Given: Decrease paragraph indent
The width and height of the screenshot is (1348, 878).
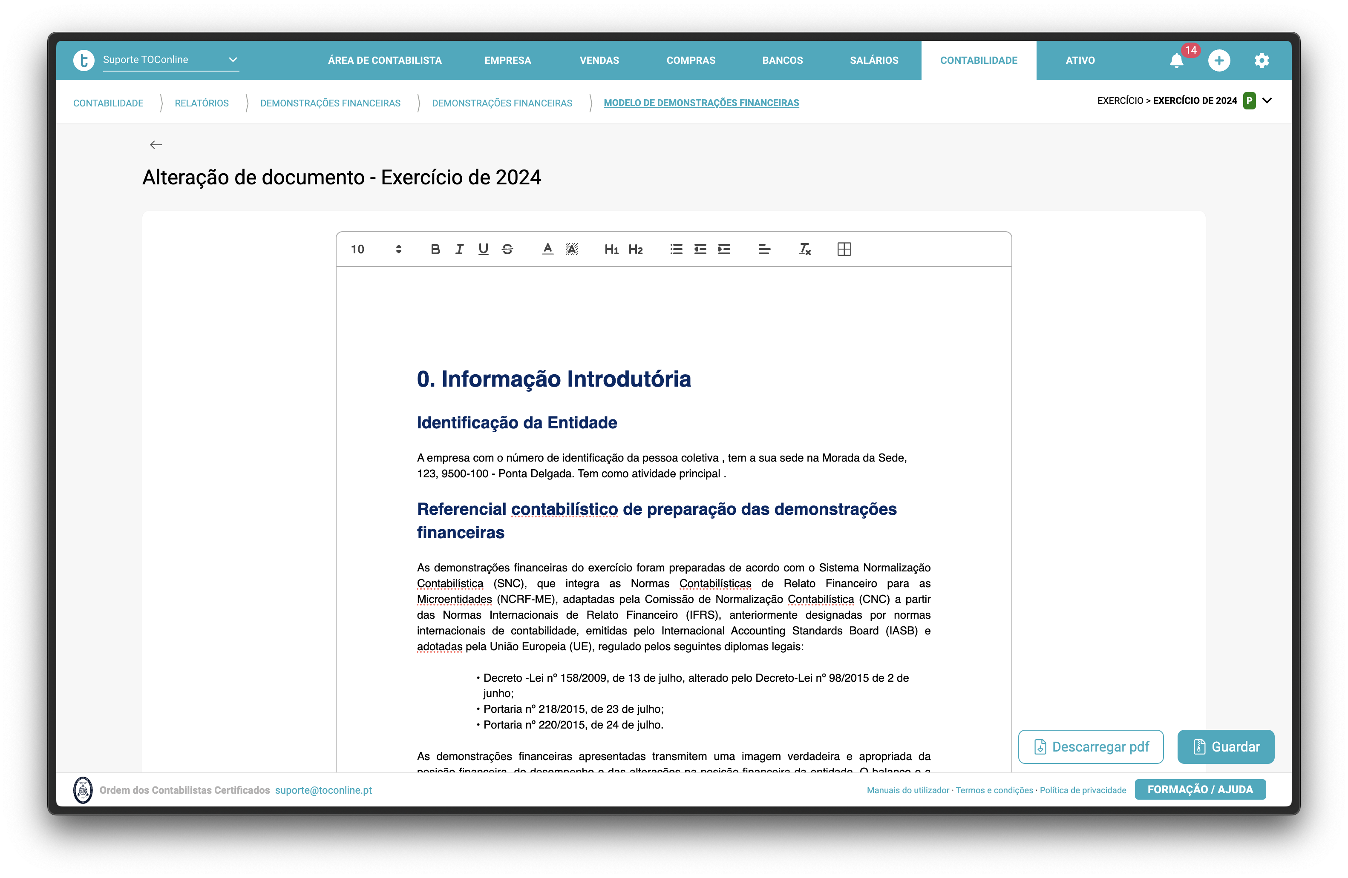Looking at the screenshot, I should (x=700, y=249).
